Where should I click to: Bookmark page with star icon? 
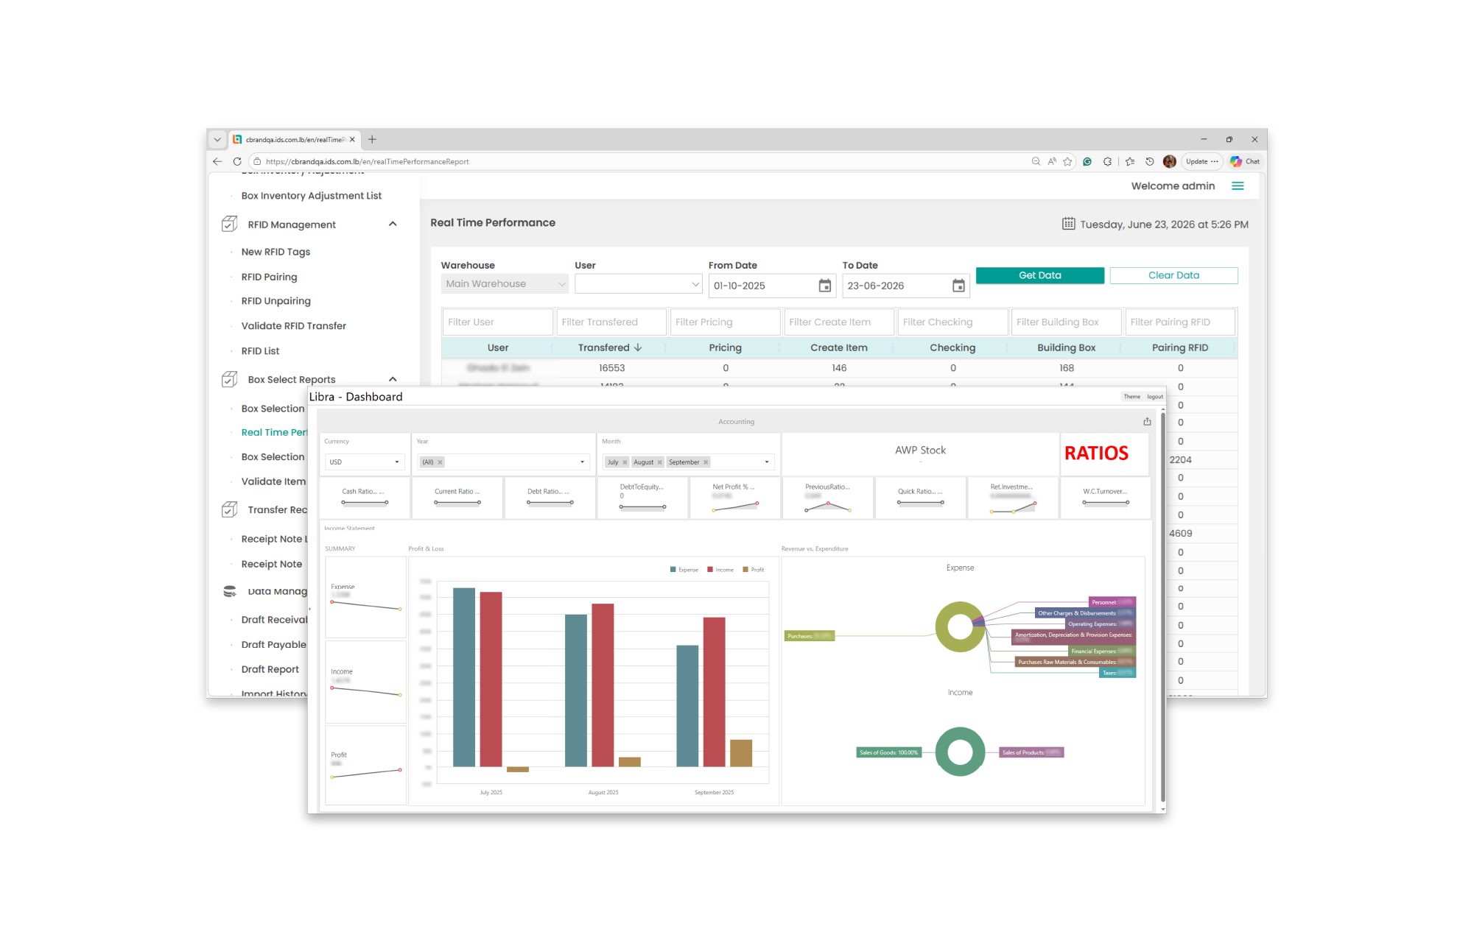[x=1067, y=161]
